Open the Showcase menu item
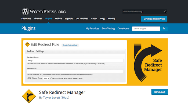The image size is (188, 107). 26,19
